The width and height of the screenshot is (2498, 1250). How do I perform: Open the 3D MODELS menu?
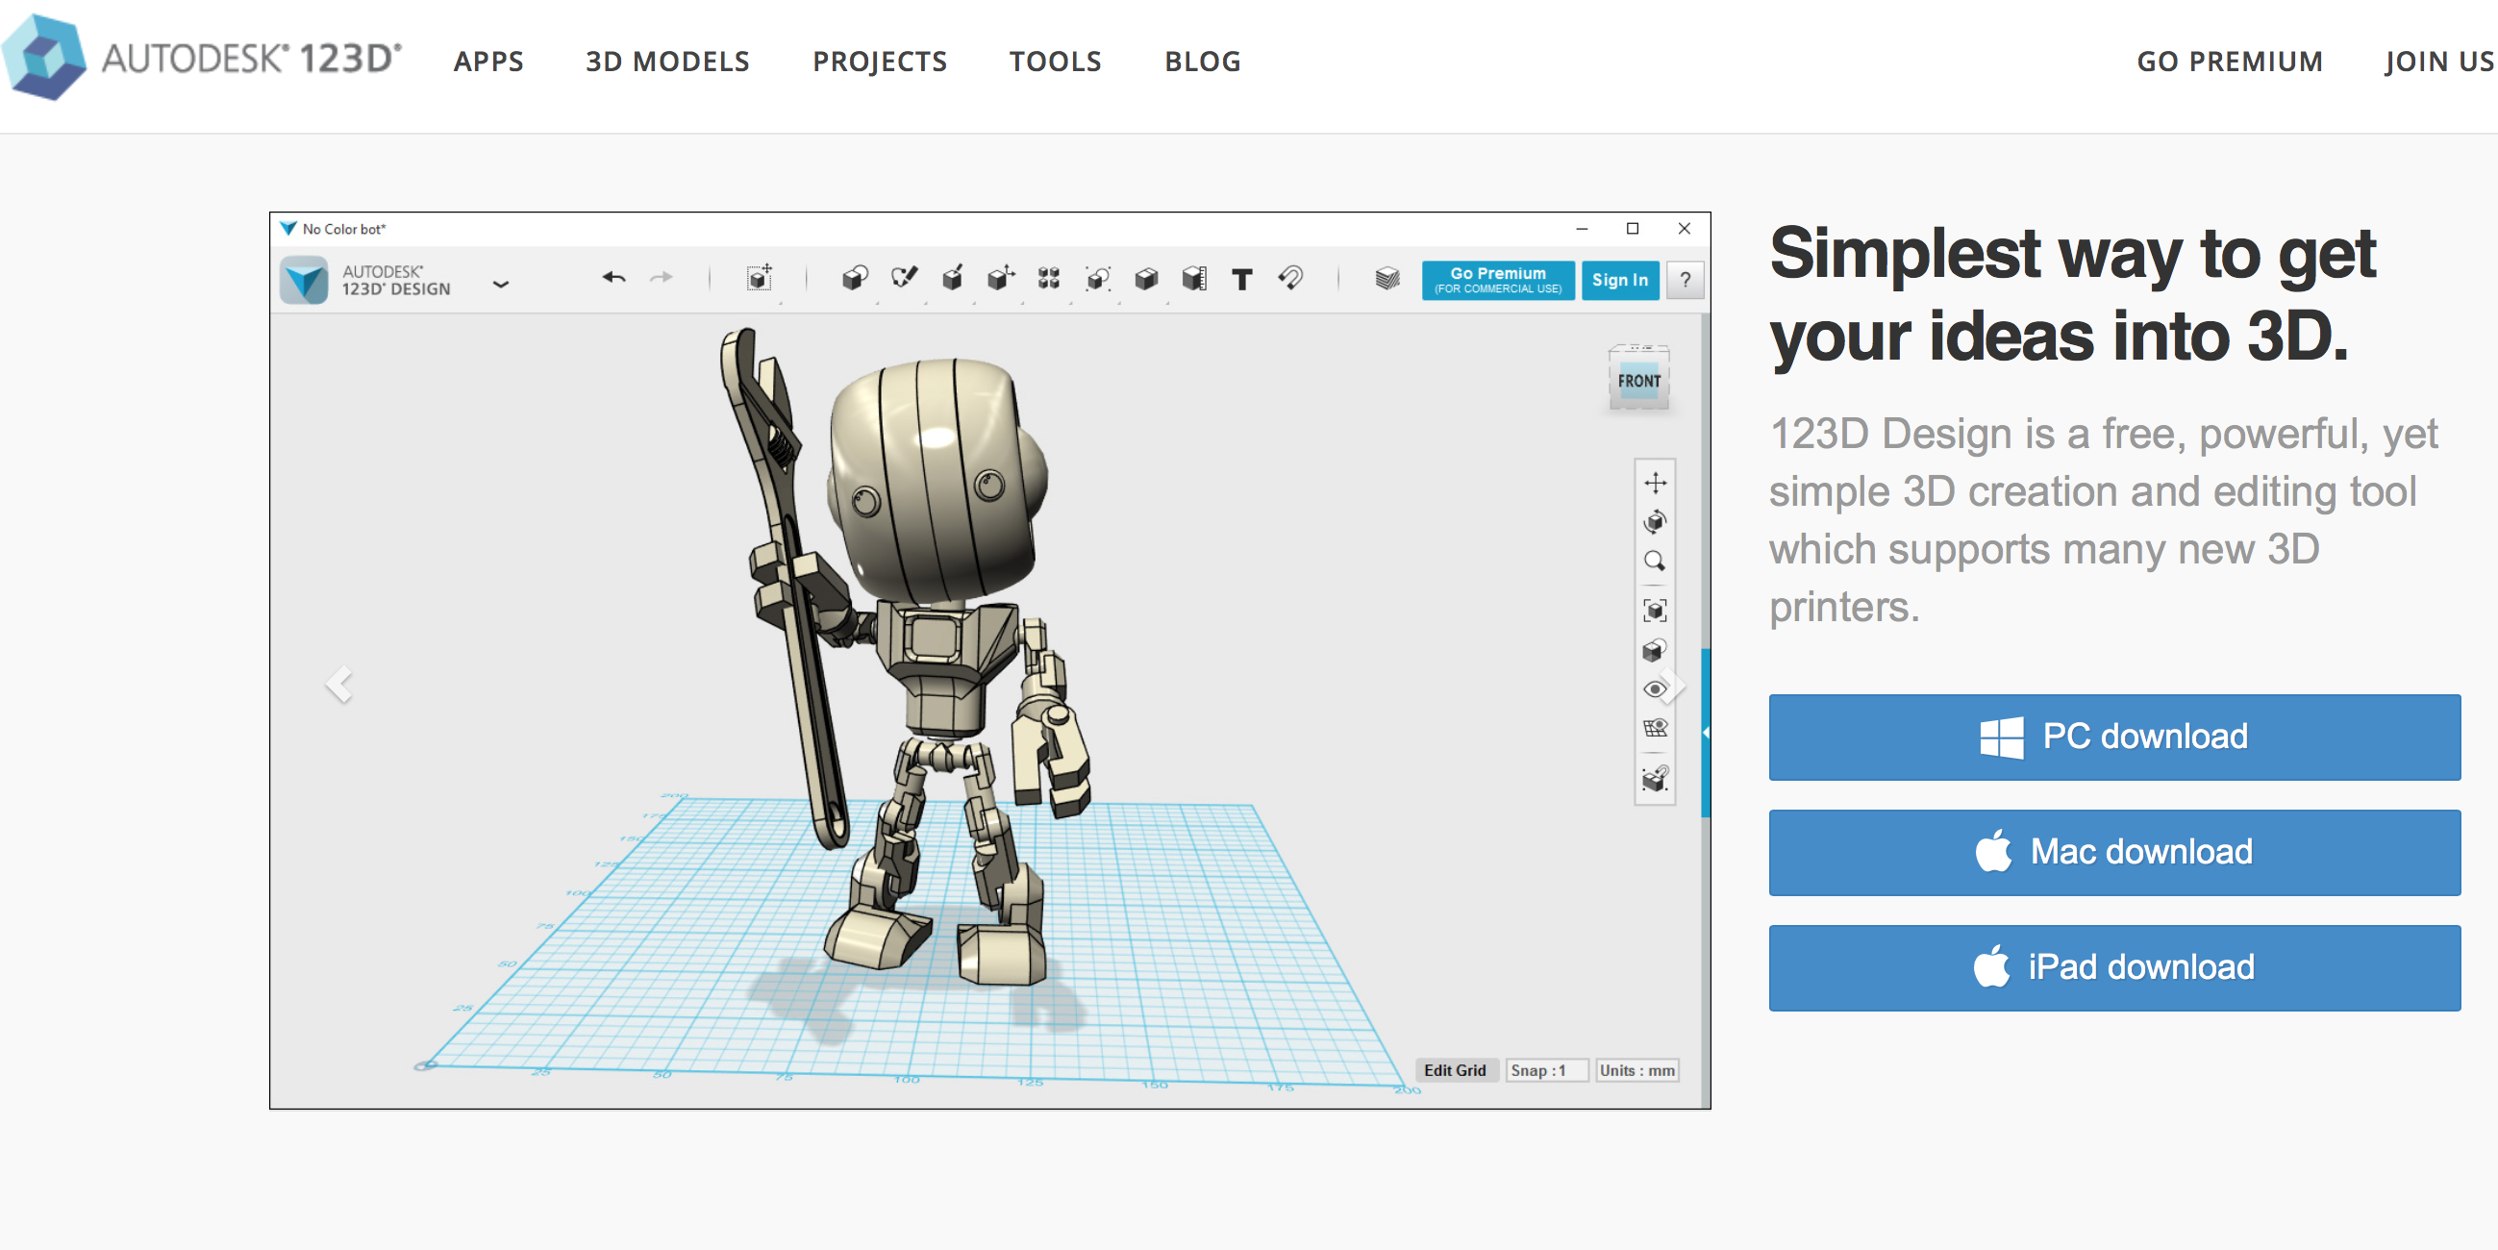[x=667, y=62]
